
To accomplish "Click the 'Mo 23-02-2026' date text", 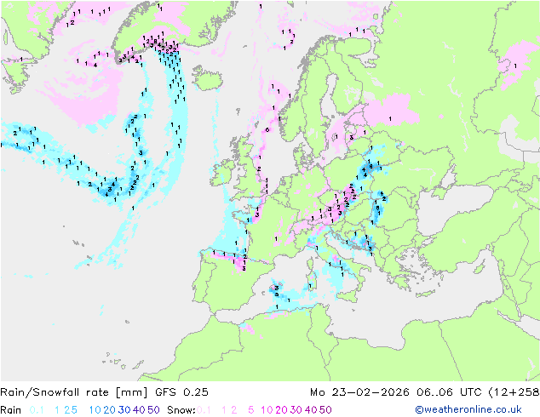I will (x=359, y=392).
